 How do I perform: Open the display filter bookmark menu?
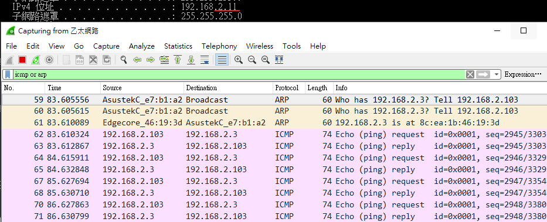(8, 74)
